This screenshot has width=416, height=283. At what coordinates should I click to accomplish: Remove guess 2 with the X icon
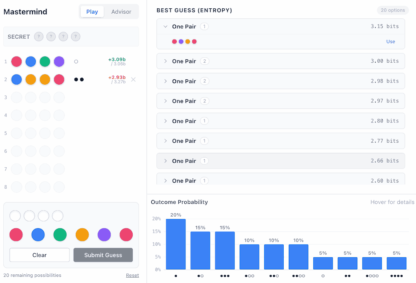(x=133, y=79)
